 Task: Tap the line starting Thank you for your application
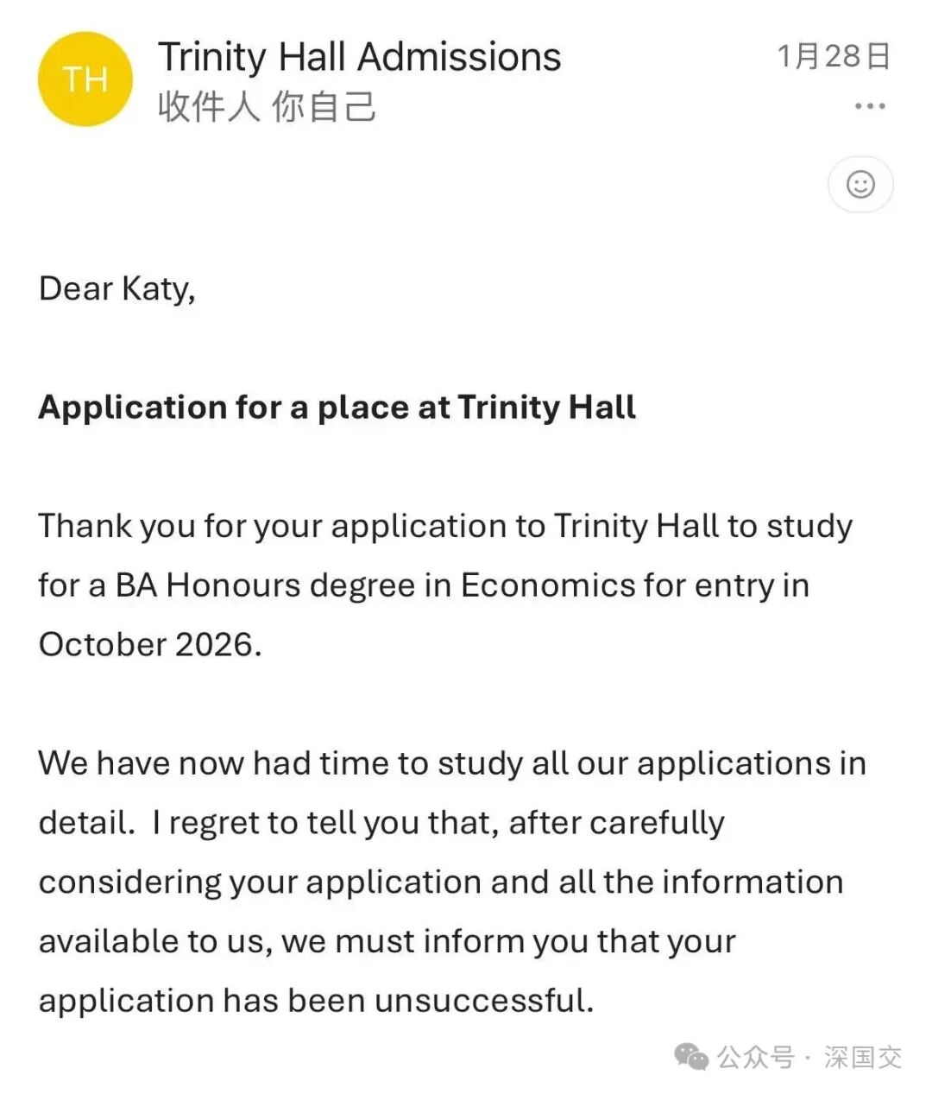click(x=445, y=526)
